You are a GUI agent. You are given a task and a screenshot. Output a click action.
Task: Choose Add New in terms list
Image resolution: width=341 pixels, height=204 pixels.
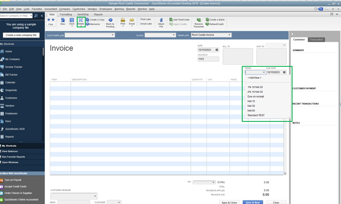click(x=254, y=78)
